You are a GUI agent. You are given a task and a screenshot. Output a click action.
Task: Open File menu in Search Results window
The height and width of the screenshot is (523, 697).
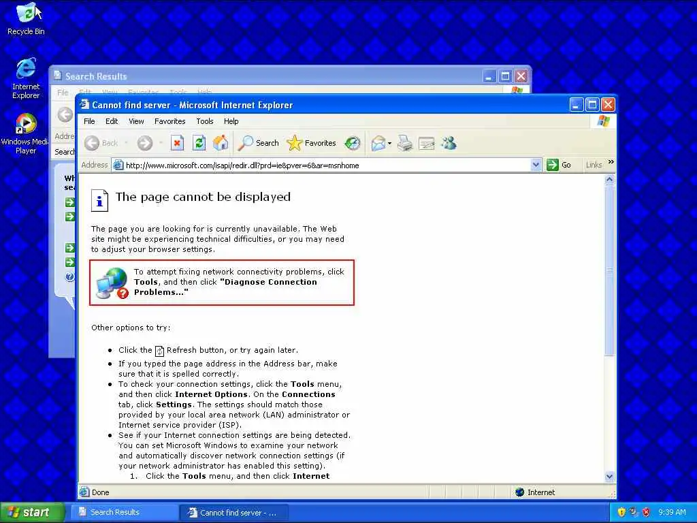pyautogui.click(x=63, y=93)
